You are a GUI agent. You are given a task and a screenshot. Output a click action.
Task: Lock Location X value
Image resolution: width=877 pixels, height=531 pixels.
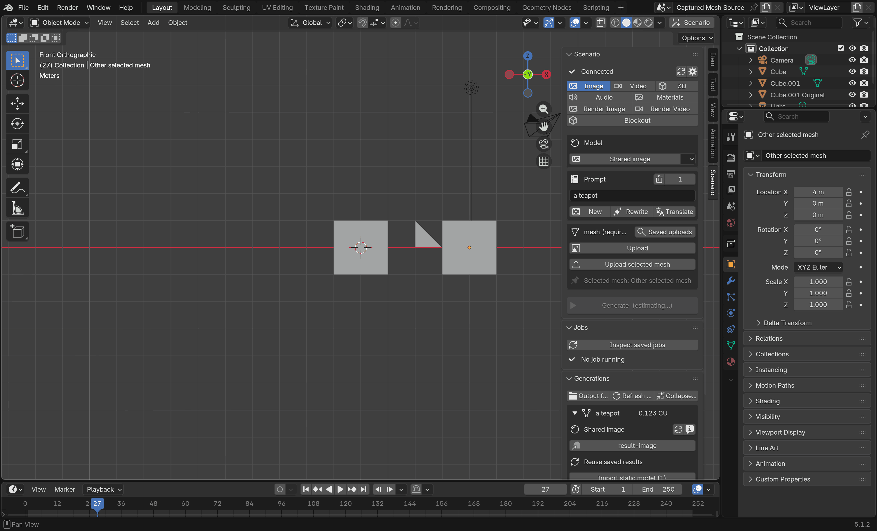pos(849,192)
